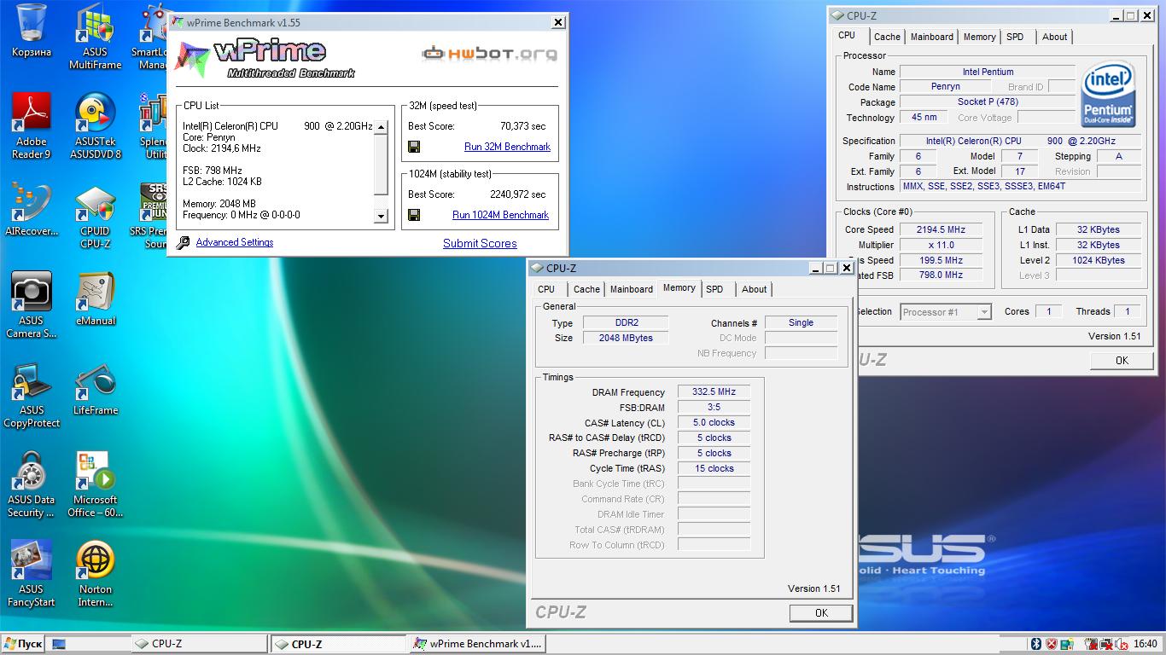Click the Пуск start button
This screenshot has height=655, width=1166.
click(x=23, y=644)
